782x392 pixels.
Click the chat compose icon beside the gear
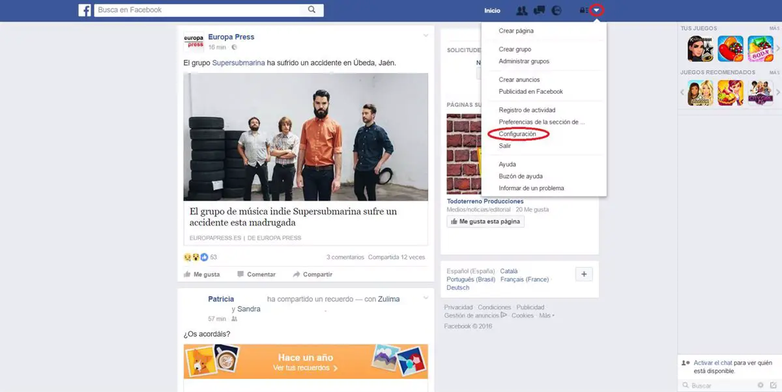tap(773, 385)
